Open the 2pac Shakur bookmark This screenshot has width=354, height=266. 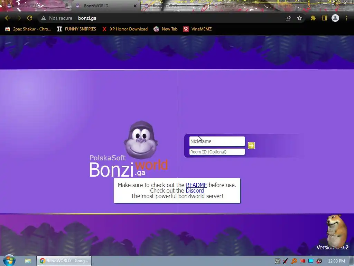coord(28,29)
